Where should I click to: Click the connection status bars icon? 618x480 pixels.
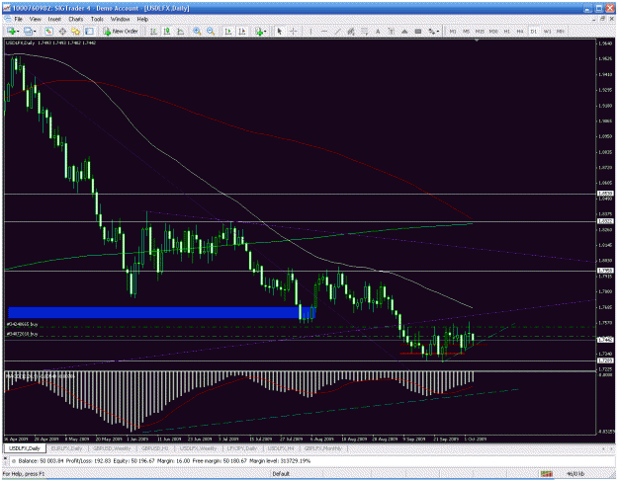(546, 474)
